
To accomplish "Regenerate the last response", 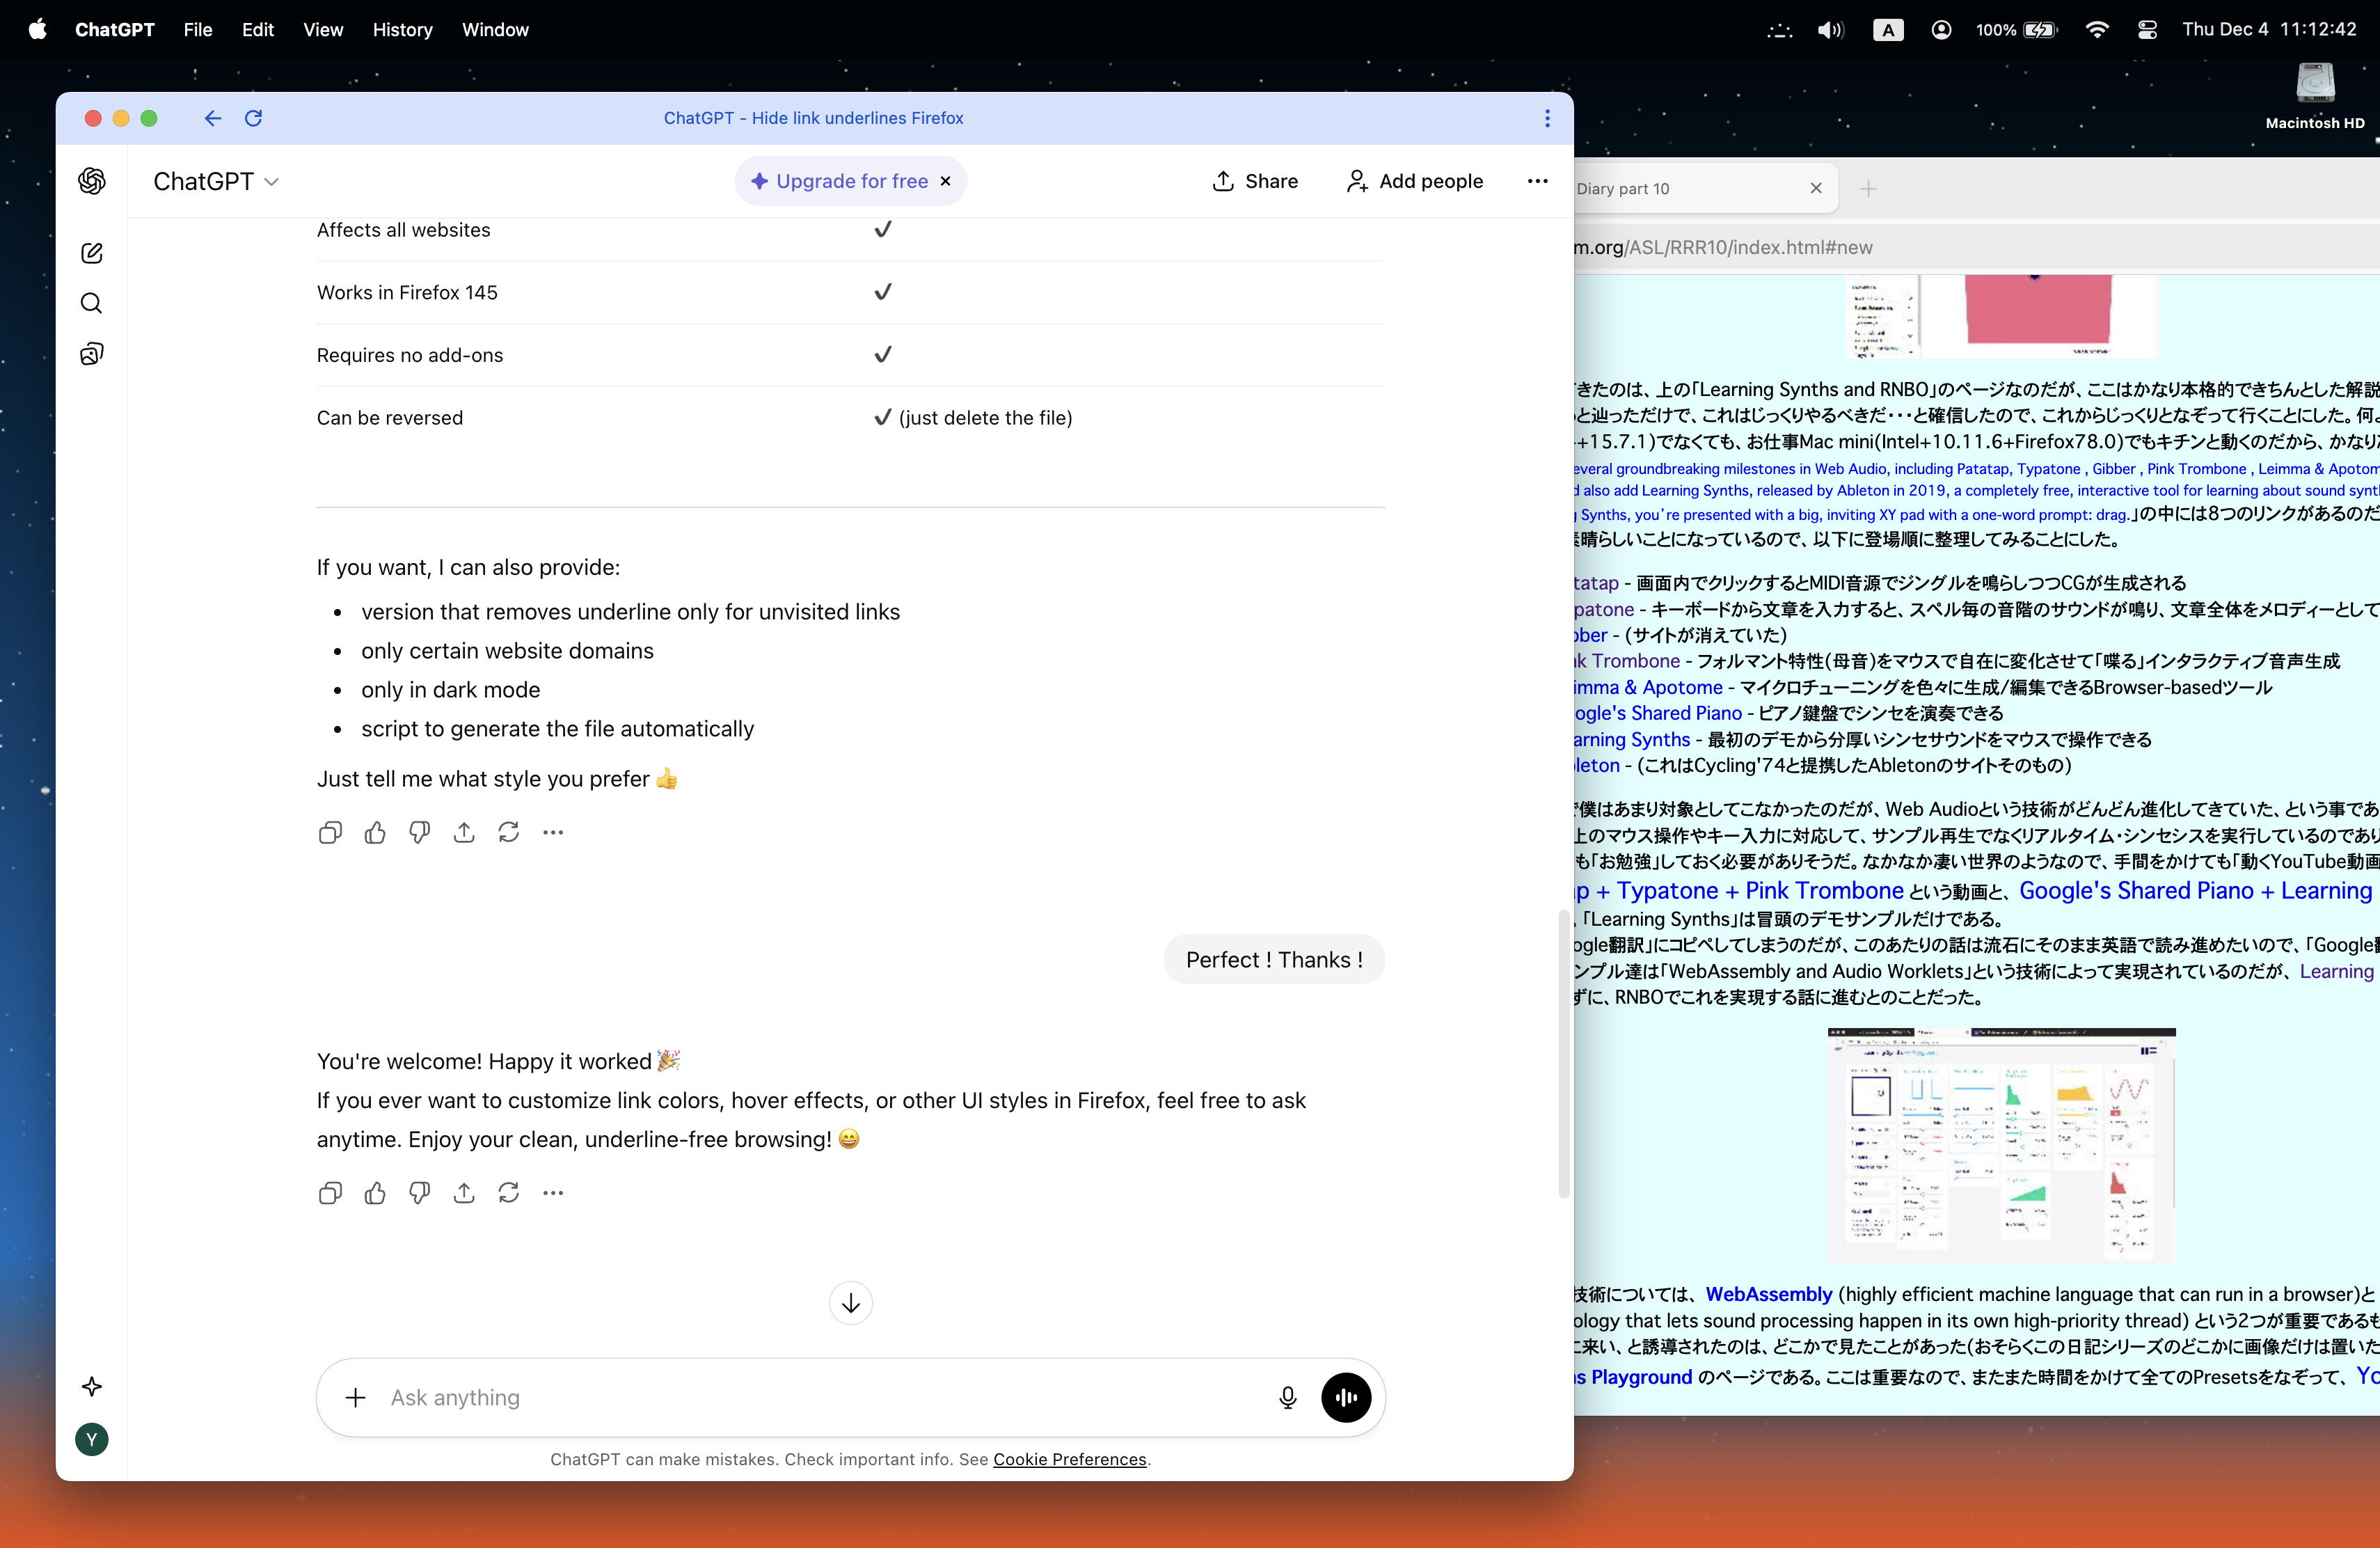I will tap(508, 1192).
